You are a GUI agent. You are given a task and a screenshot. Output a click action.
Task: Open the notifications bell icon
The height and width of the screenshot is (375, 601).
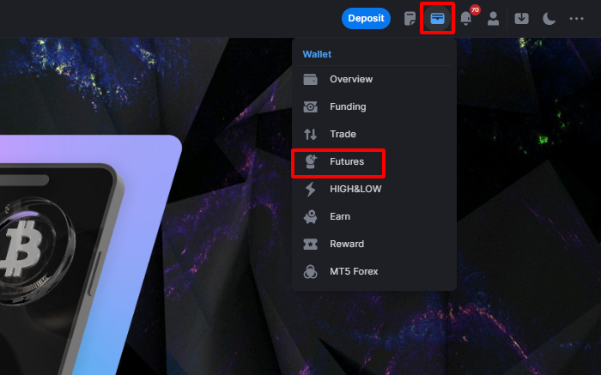[x=465, y=18]
